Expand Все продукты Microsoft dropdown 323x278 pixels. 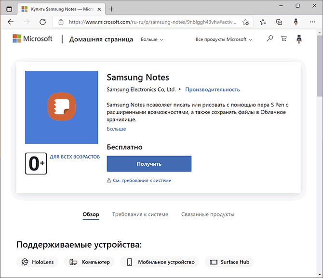tap(224, 40)
